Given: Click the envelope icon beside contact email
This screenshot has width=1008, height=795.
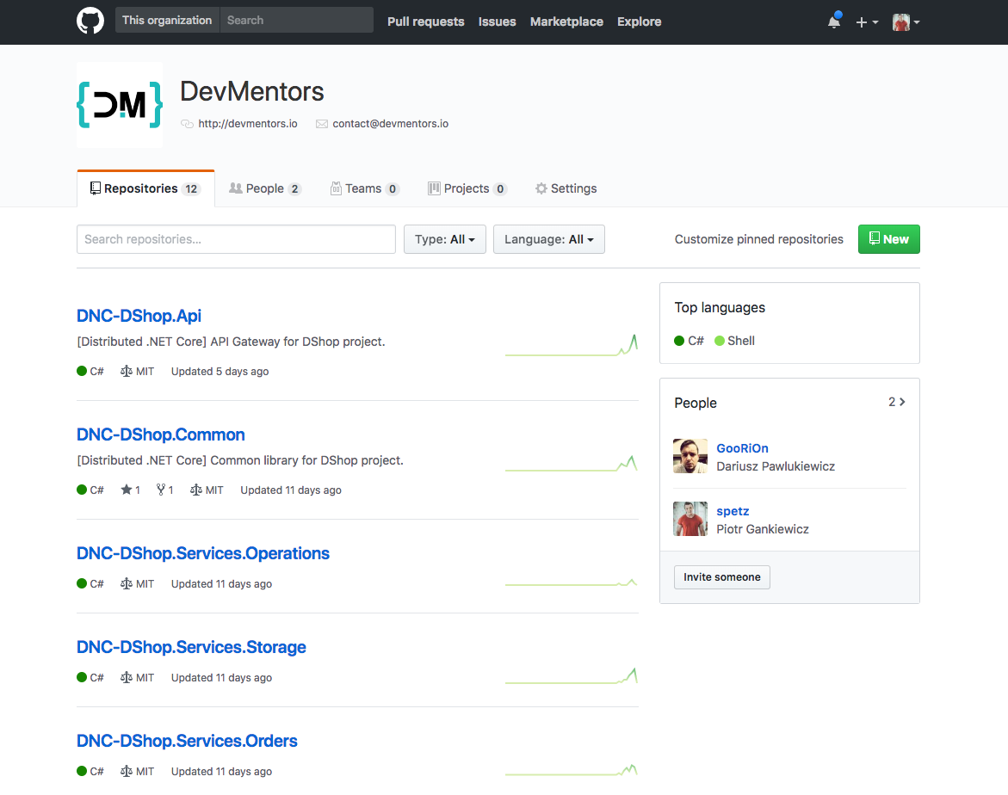Looking at the screenshot, I should (321, 124).
